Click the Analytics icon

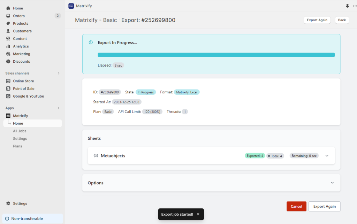(x=8, y=46)
